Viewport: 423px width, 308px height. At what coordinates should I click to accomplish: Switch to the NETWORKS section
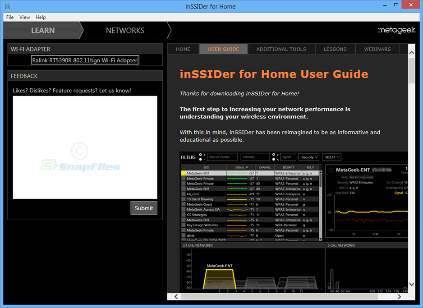point(125,31)
